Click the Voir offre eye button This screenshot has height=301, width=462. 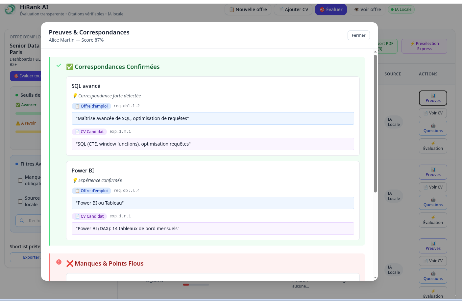point(367,10)
